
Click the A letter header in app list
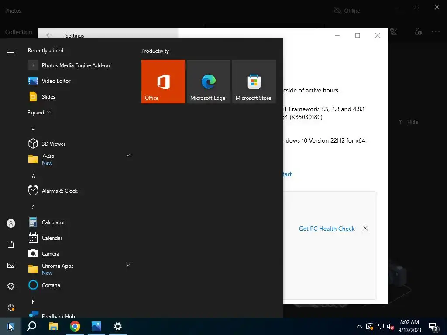pos(33,176)
